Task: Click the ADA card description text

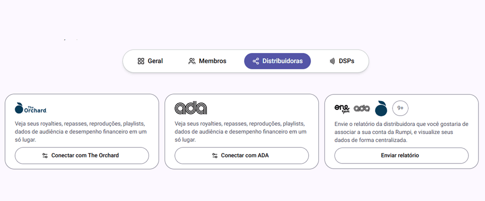Action: coord(241,131)
